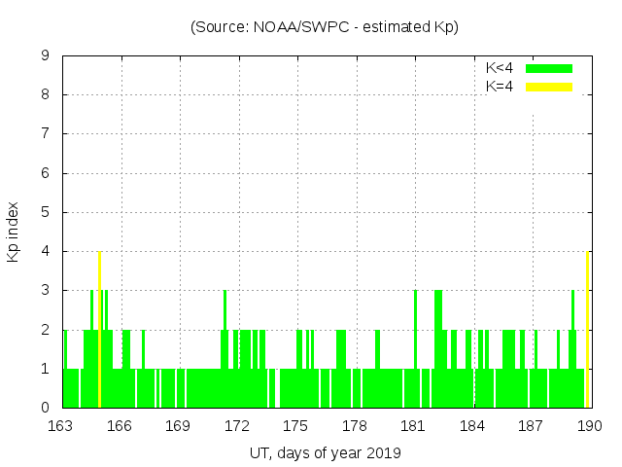Click y-axis tick label 7
The image size is (622, 467).
pyautogui.click(x=45, y=134)
